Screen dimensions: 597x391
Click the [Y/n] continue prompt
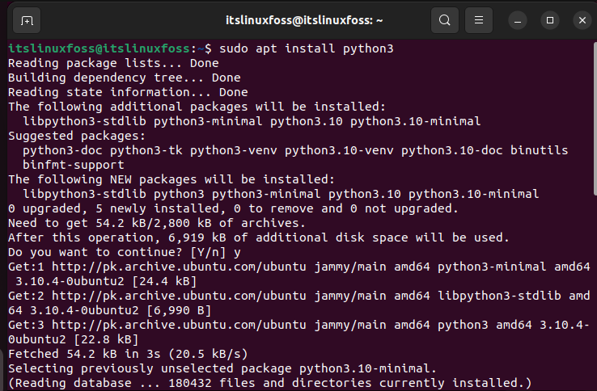(x=208, y=253)
